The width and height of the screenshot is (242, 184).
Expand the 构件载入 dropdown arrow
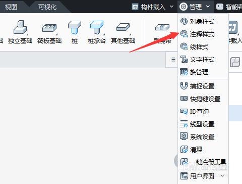pos(171,7)
